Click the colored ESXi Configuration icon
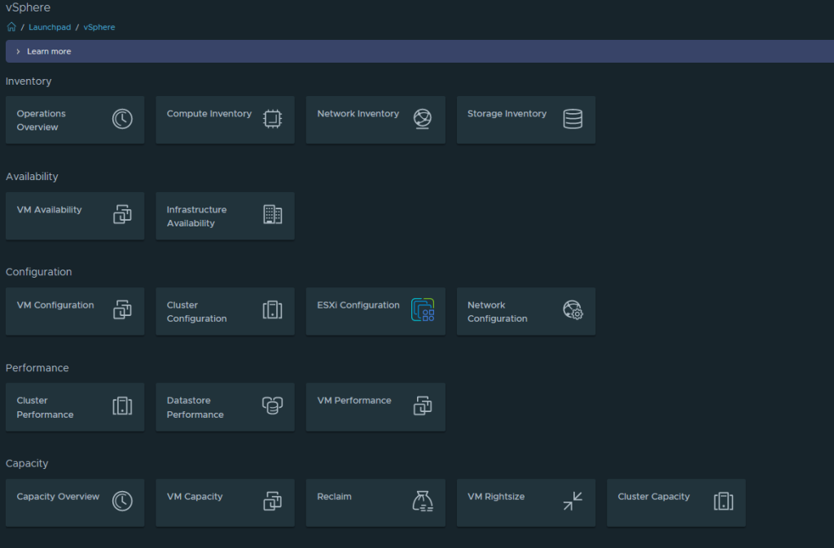The width and height of the screenshot is (834, 548). pyautogui.click(x=423, y=310)
